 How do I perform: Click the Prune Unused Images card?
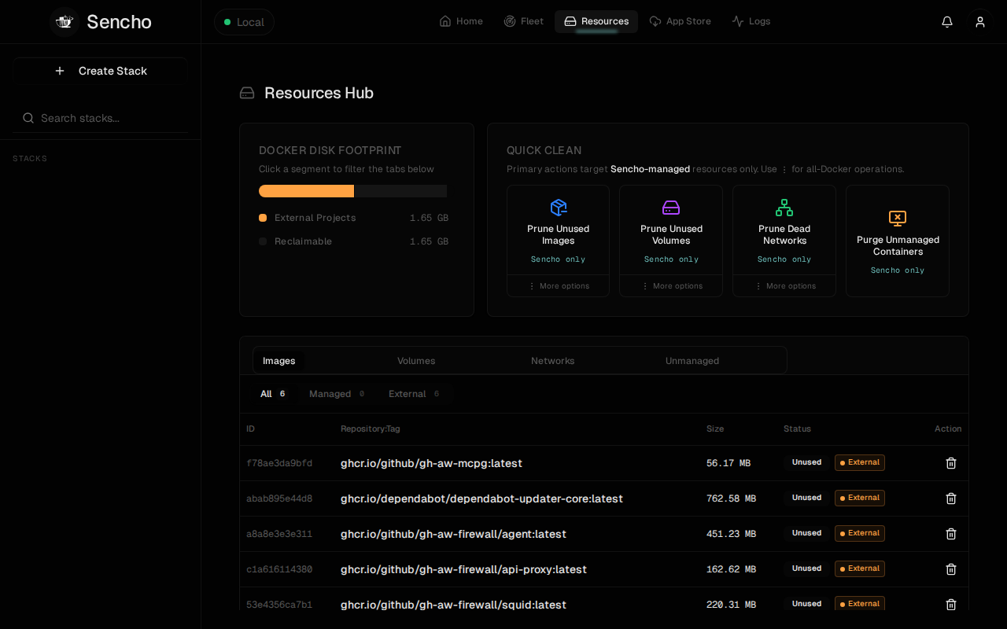(559, 230)
